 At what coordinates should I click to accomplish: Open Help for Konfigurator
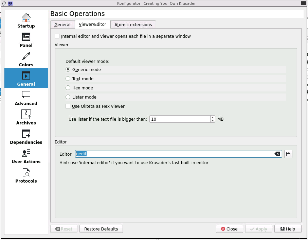click(288, 229)
